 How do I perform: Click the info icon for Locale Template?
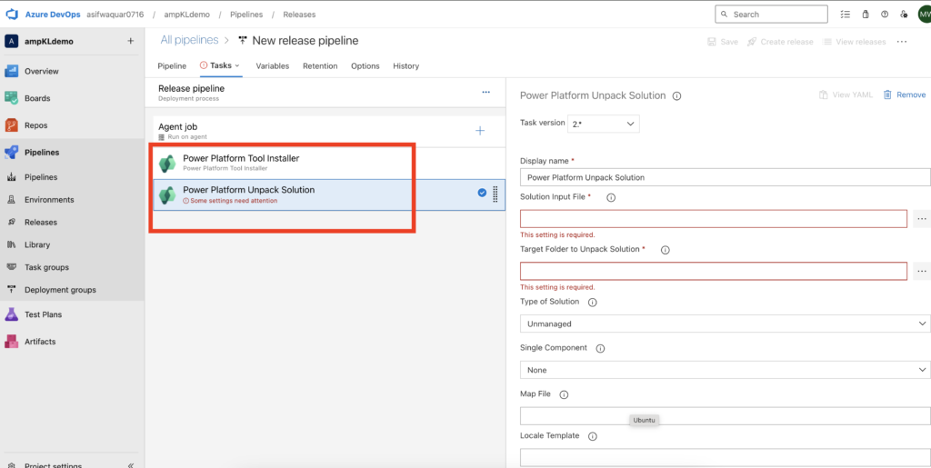(592, 436)
